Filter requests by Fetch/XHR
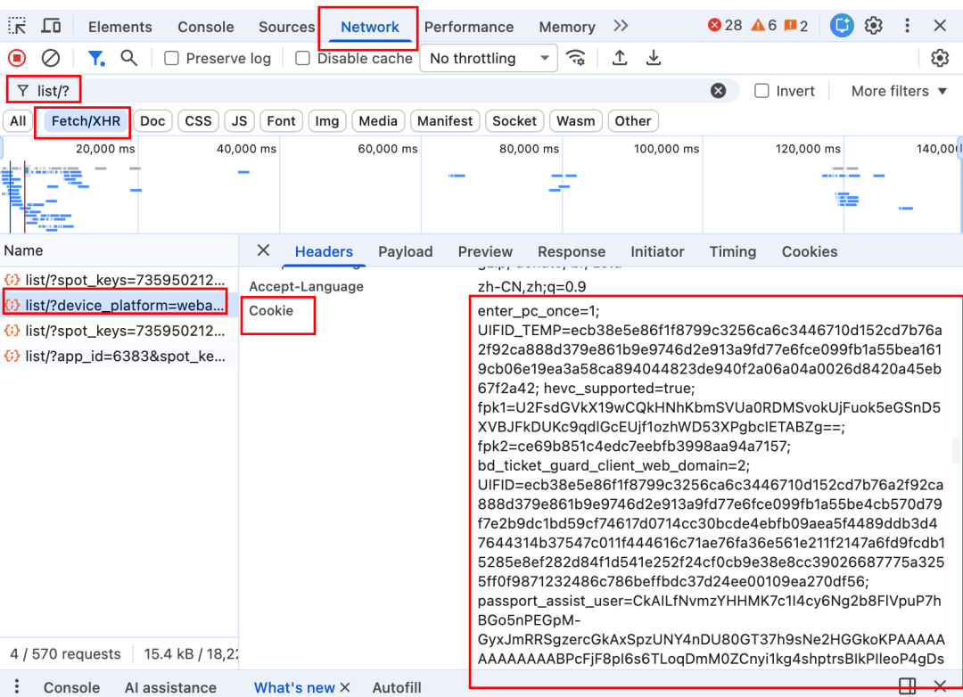Viewport: 963px width, 697px height. (86, 121)
